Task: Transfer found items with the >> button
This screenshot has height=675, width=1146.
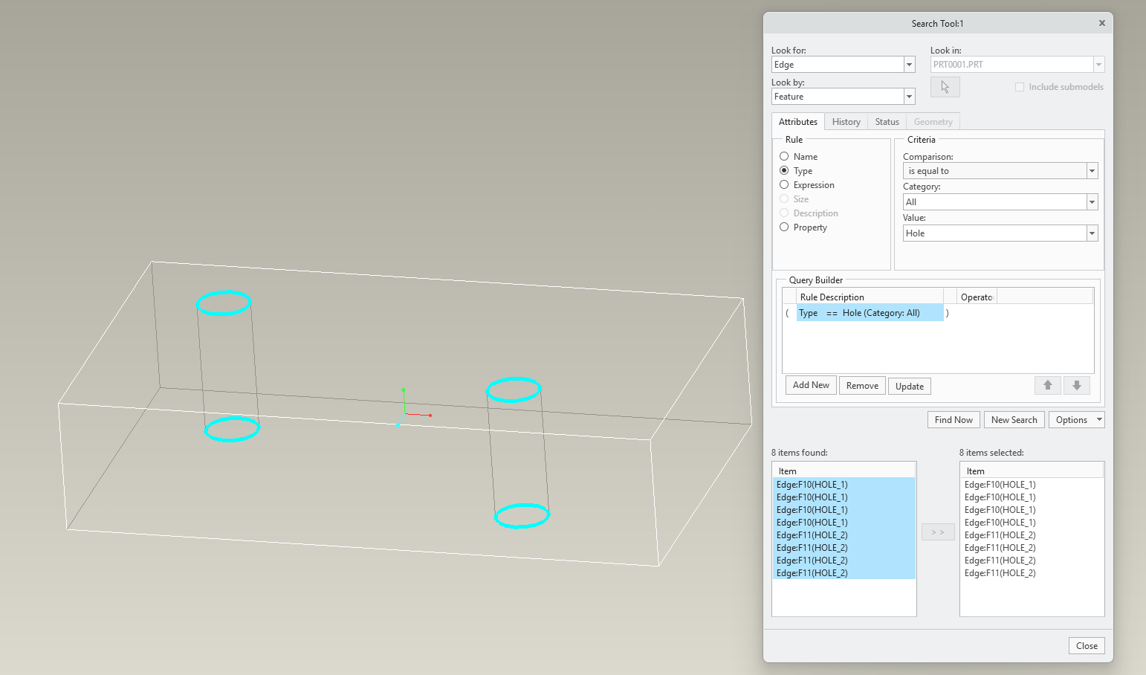Action: pos(937,531)
